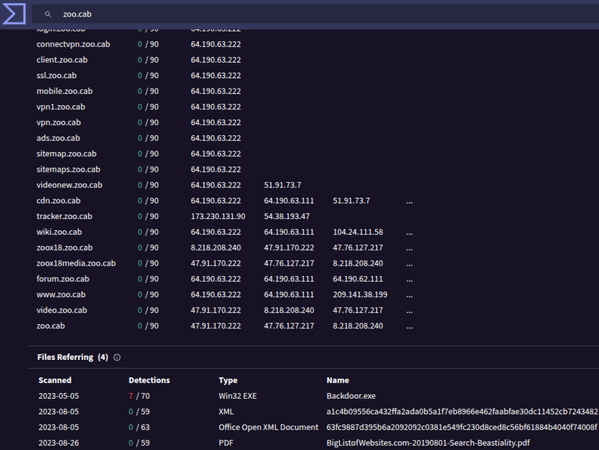Open subdomain mobile.zoo.cab

click(65, 91)
